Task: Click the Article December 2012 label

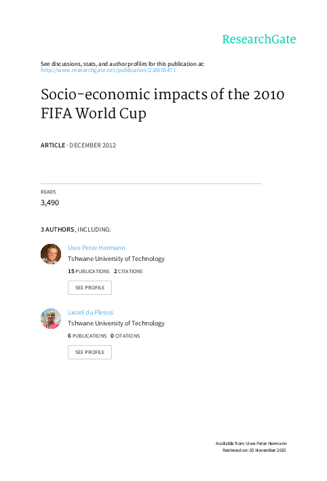Action: [78, 145]
